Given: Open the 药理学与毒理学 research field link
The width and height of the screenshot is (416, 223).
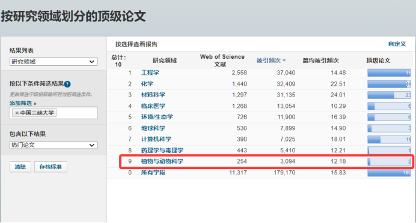Looking at the screenshot, I should coord(162,150).
